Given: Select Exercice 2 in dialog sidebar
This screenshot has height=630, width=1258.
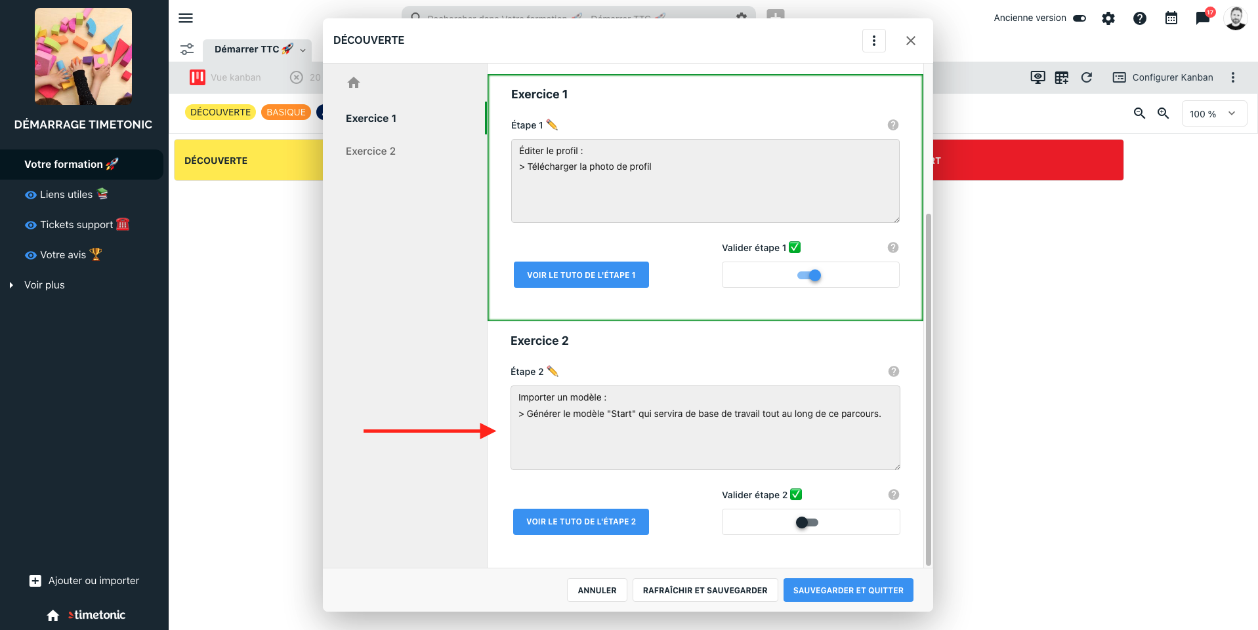Looking at the screenshot, I should pos(371,151).
